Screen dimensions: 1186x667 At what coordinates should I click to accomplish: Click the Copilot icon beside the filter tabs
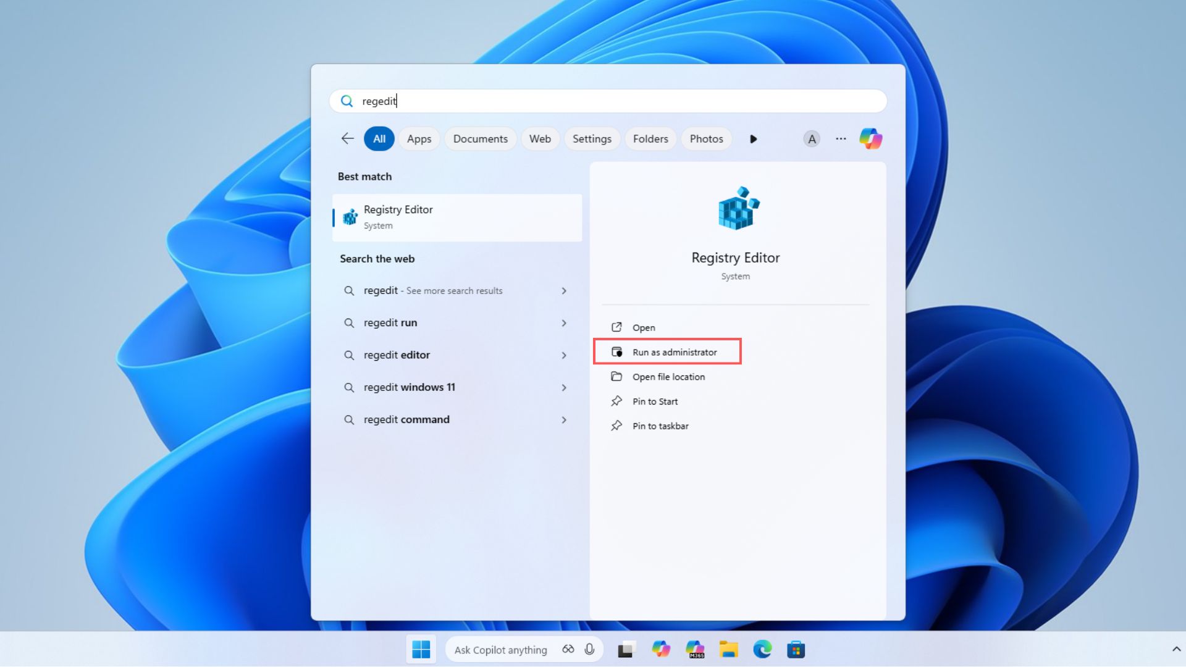[870, 138]
